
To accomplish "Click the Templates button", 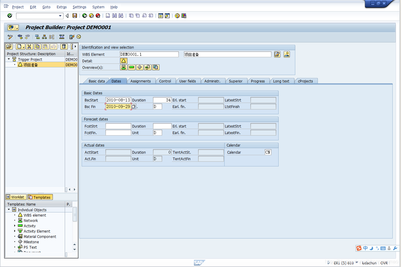I will 40,197.
